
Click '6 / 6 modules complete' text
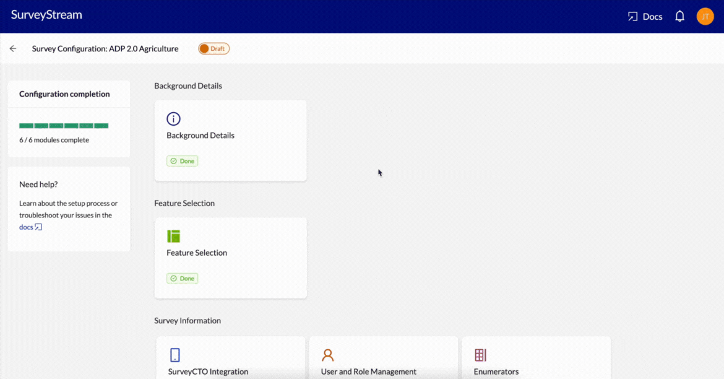(54, 140)
